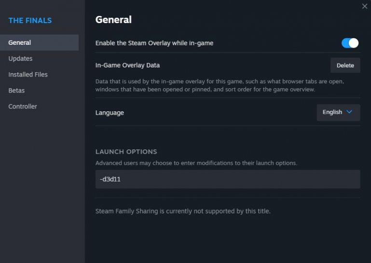Image resolution: width=371 pixels, height=263 pixels.
Task: Click the overlay data description paragraph
Action: pos(220,85)
